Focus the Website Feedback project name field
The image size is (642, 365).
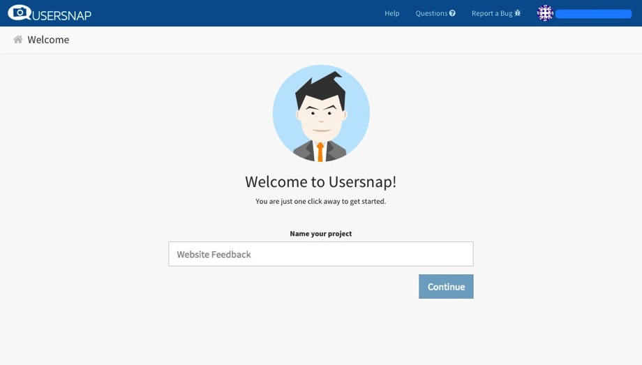(x=321, y=254)
